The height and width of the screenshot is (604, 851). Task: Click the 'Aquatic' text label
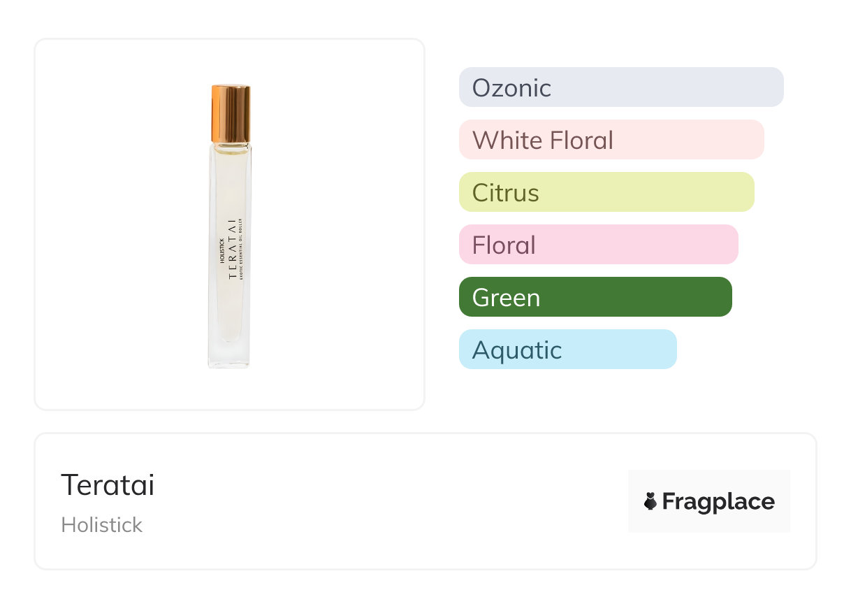(x=517, y=350)
